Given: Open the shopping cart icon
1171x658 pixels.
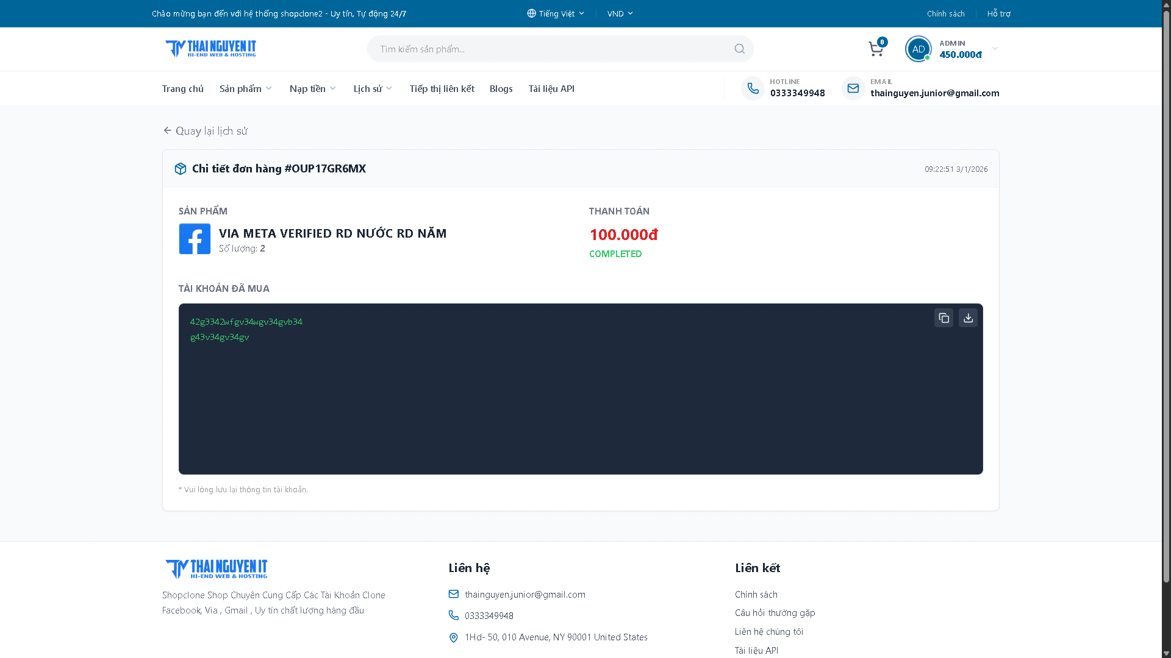Looking at the screenshot, I should pos(876,49).
